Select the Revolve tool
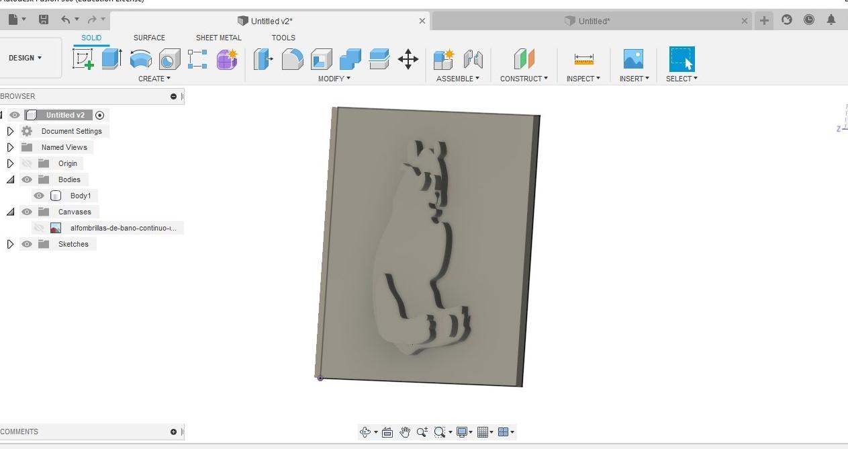Viewport: 848px width, 449px height. 140,59
